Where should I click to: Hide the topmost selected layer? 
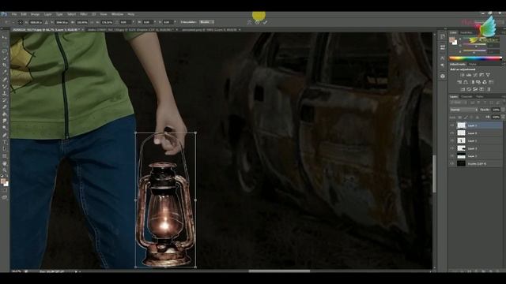[452, 125]
